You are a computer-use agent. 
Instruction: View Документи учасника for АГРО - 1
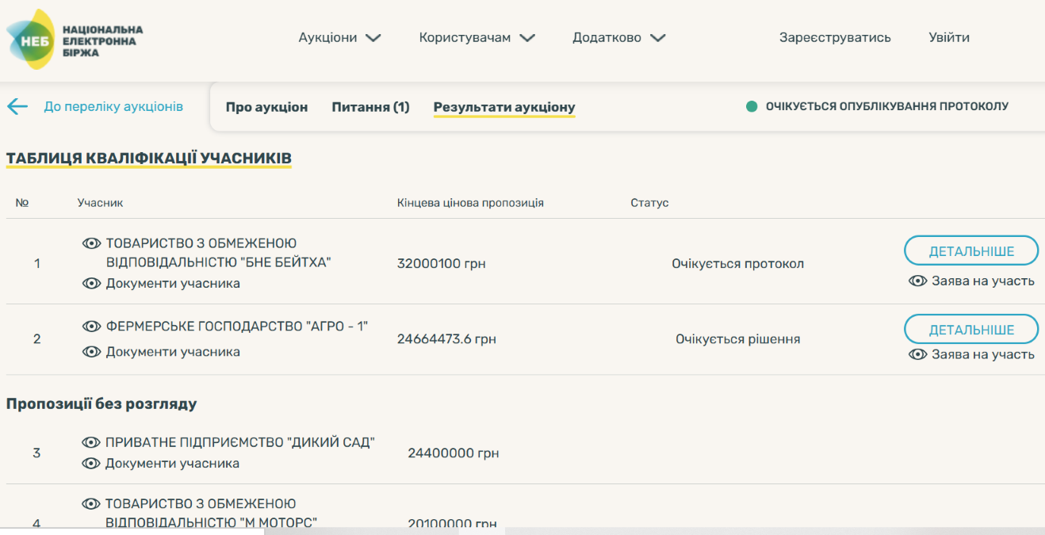[x=172, y=351]
